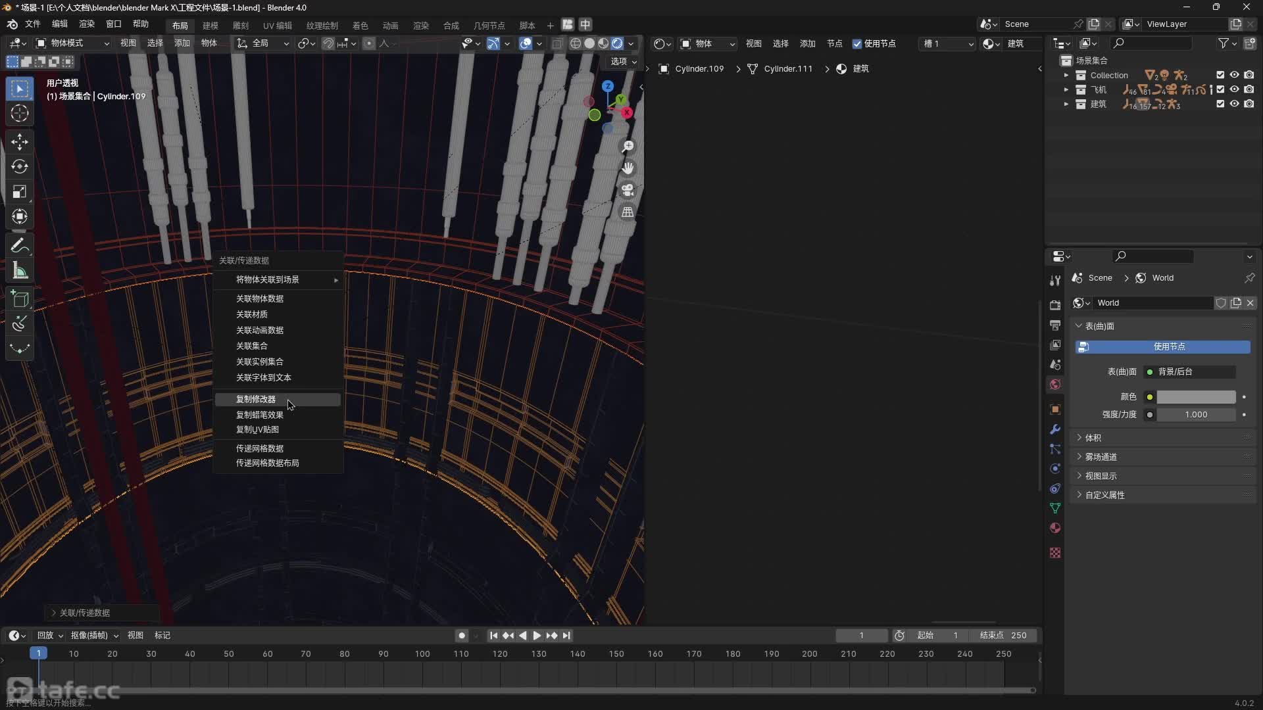Select the Rotate tool
1263x710 pixels.
(x=20, y=166)
